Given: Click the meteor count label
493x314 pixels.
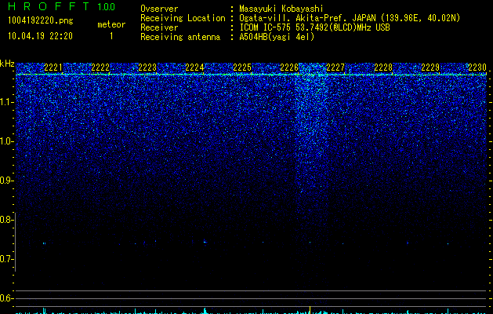Looking at the screenshot, I should click(111, 24).
